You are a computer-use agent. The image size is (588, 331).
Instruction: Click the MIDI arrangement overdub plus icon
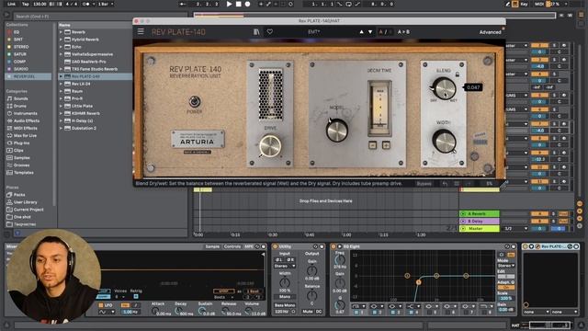pos(261,4)
